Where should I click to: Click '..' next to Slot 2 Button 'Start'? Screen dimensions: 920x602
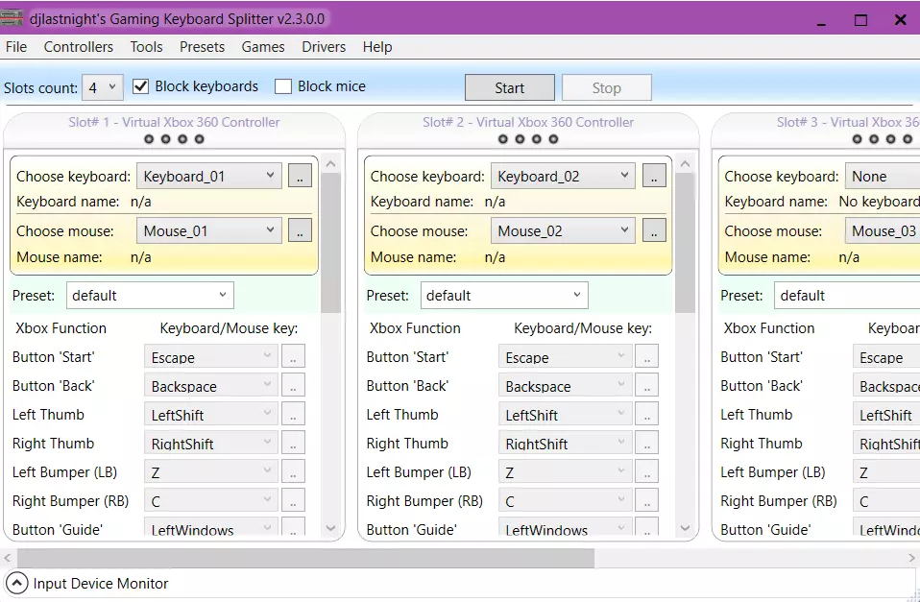point(647,357)
